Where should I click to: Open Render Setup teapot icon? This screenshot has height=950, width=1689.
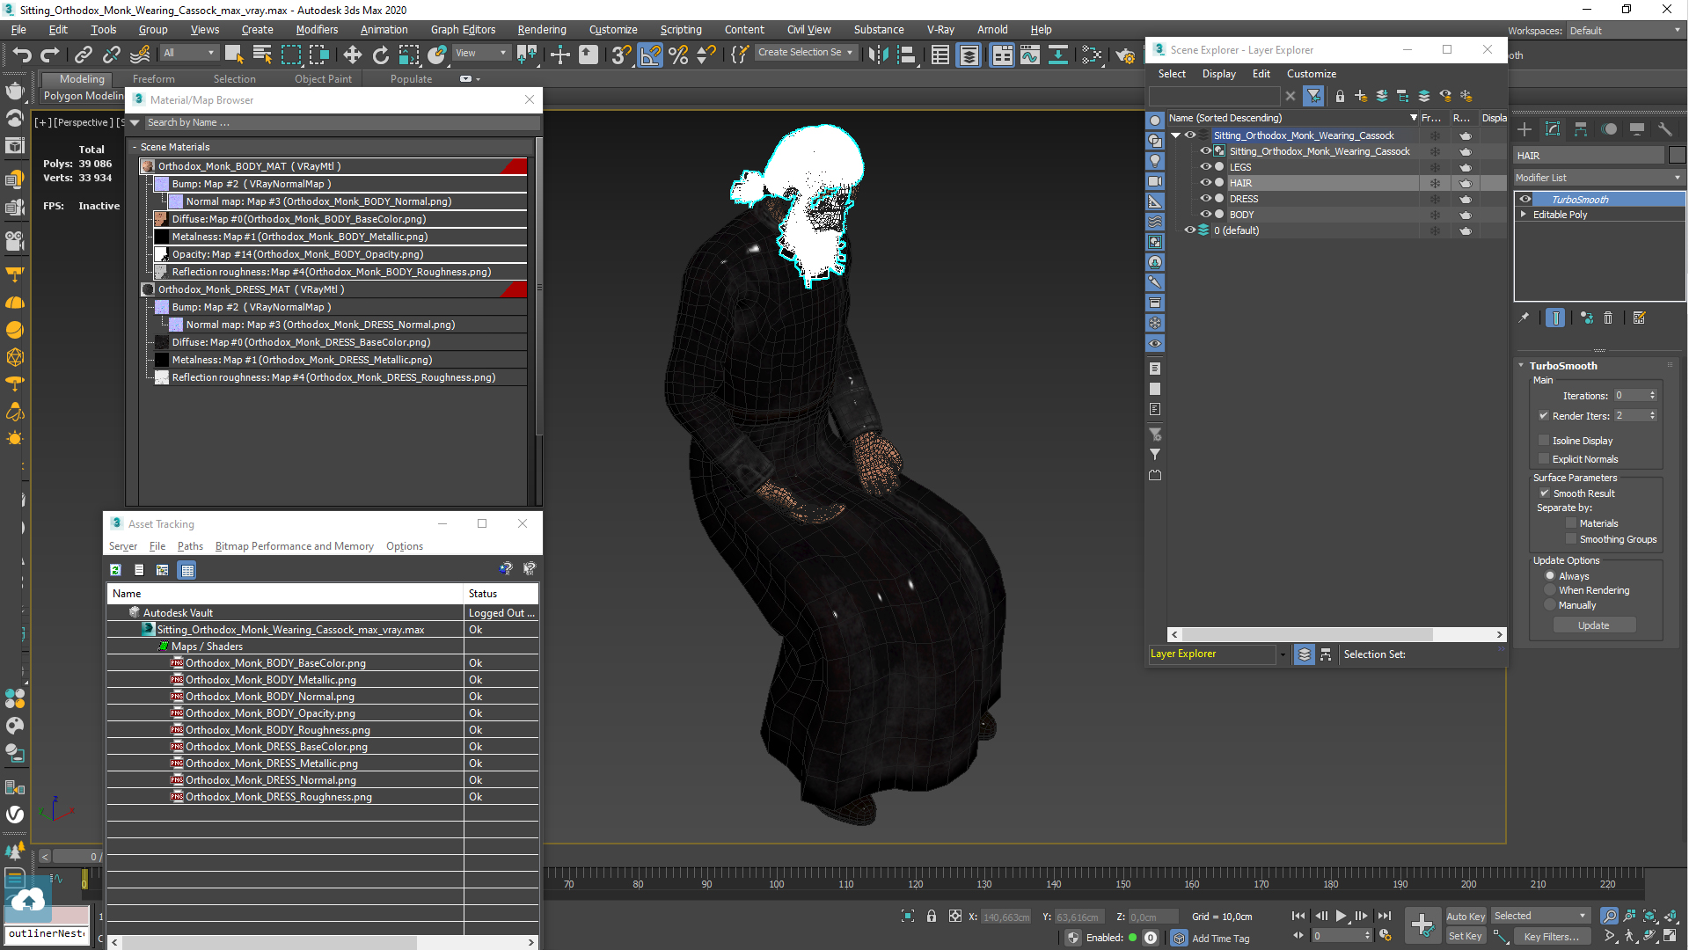coord(1125,55)
